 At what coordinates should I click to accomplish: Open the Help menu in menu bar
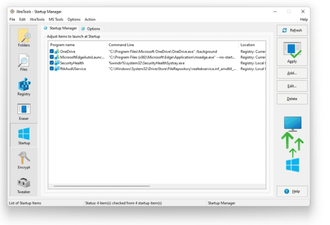pyautogui.click(x=304, y=19)
